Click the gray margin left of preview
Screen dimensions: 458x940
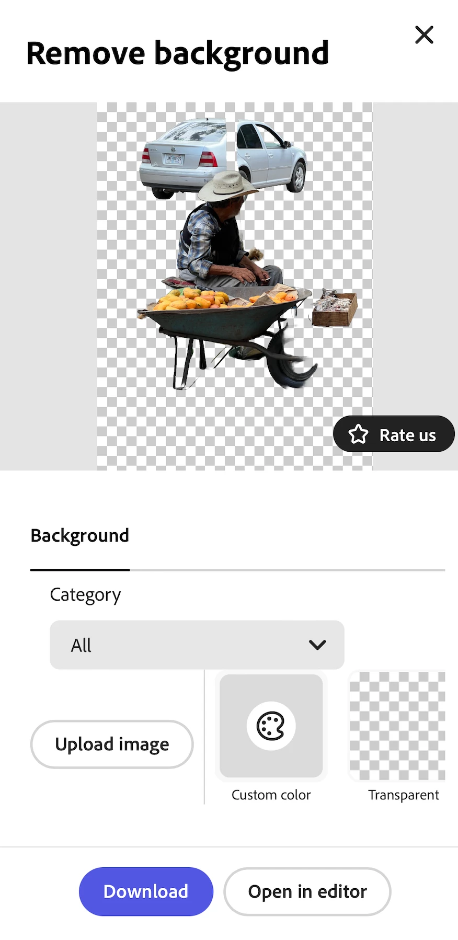point(48,286)
